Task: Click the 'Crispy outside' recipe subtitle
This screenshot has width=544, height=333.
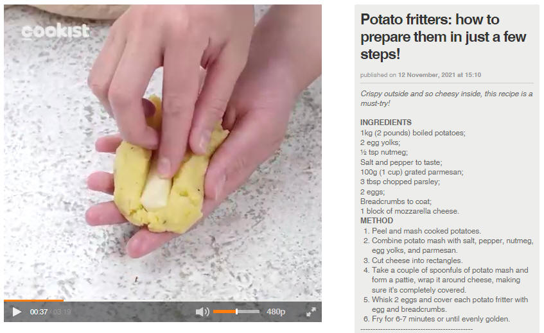Action: (446, 98)
